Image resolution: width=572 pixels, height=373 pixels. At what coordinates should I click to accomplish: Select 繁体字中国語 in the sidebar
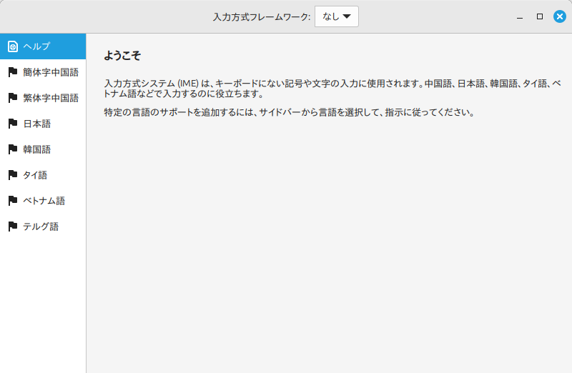[x=43, y=98]
